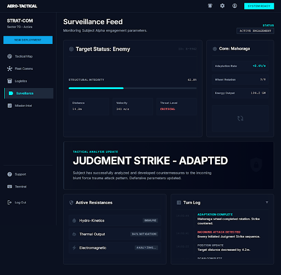Click the STRAT-COM sector heading
This screenshot has height=275, width=281.
click(x=20, y=21)
